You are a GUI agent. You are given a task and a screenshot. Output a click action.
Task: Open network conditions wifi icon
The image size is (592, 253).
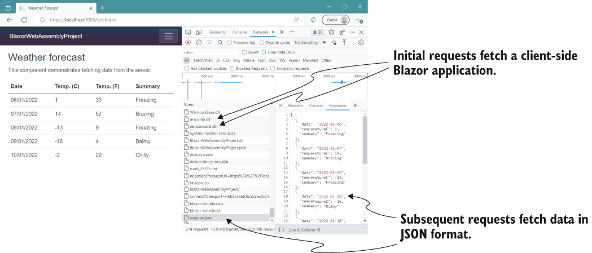[334, 43]
